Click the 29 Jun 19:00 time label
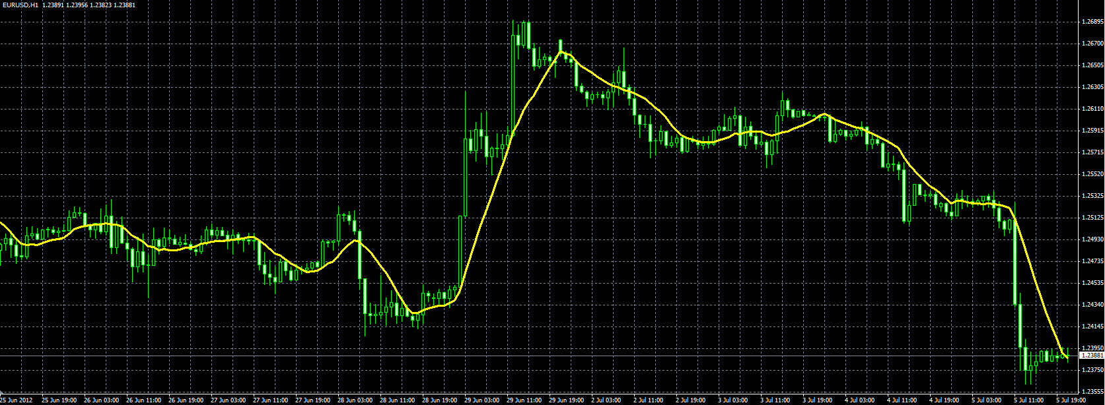The image size is (1105, 405). [566, 400]
